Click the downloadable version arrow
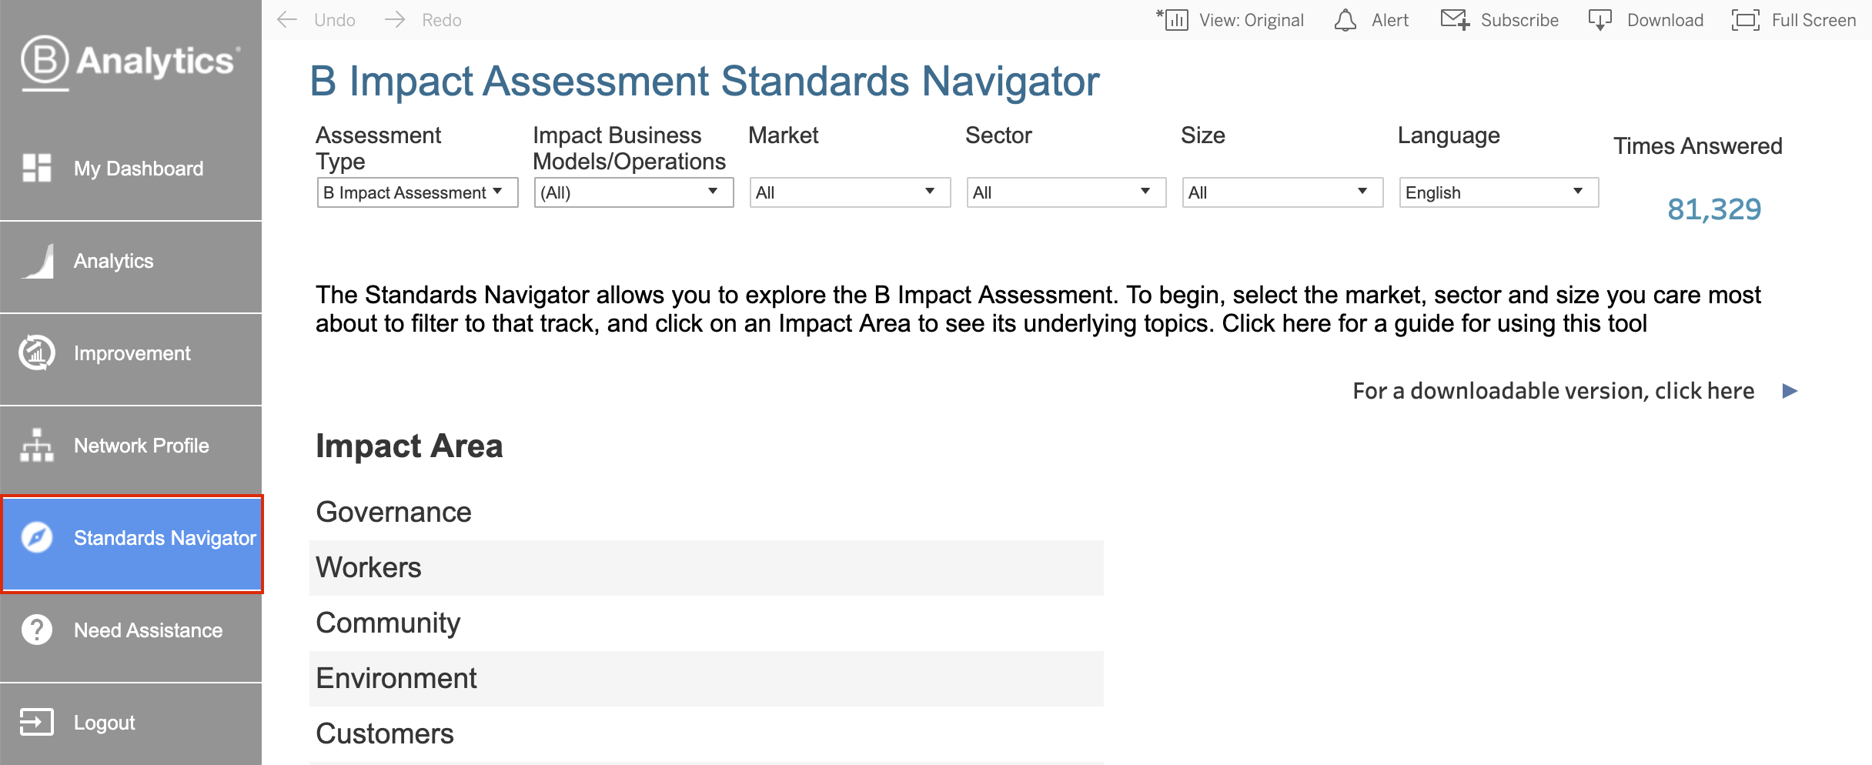1872x765 pixels. 1790,391
